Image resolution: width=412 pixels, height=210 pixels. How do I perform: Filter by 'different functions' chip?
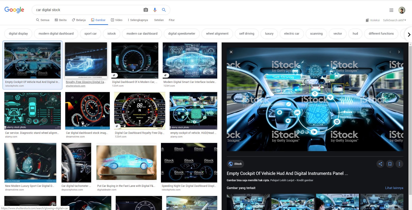coord(381,34)
